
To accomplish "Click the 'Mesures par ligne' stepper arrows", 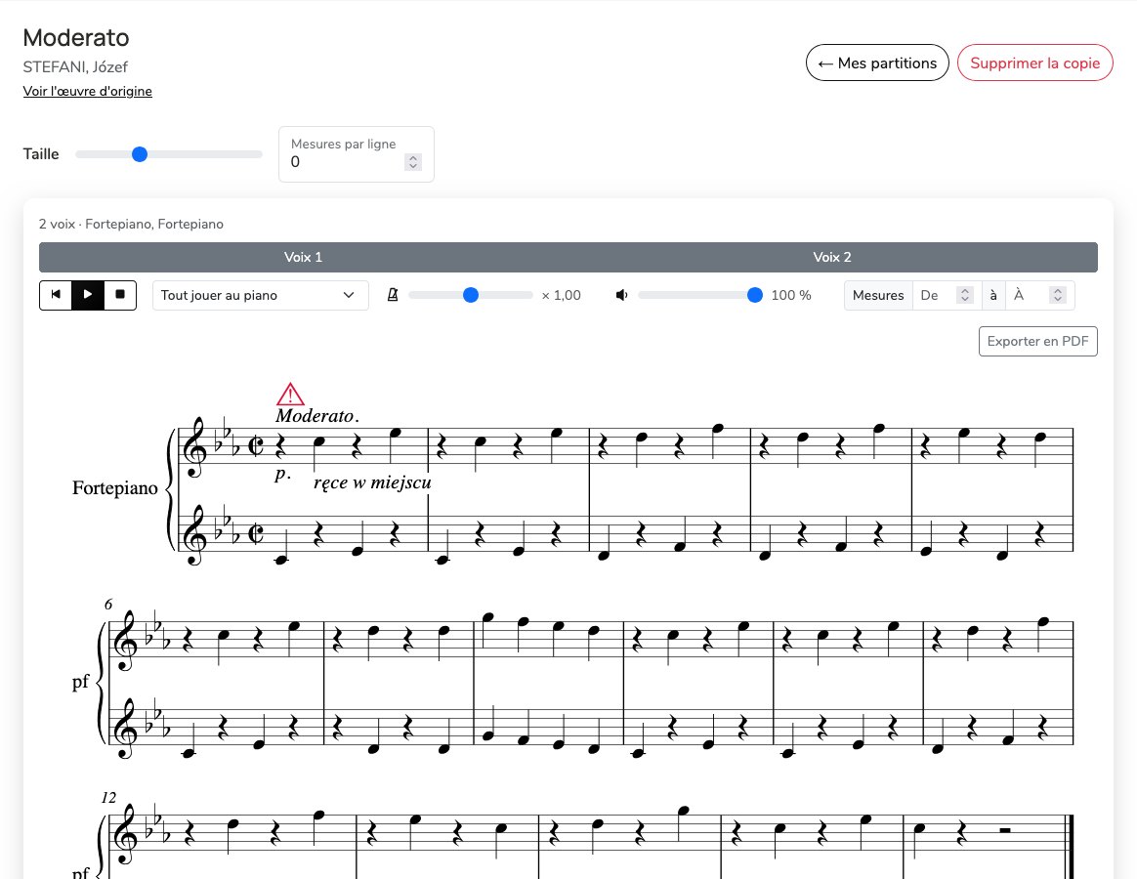I will 413,162.
